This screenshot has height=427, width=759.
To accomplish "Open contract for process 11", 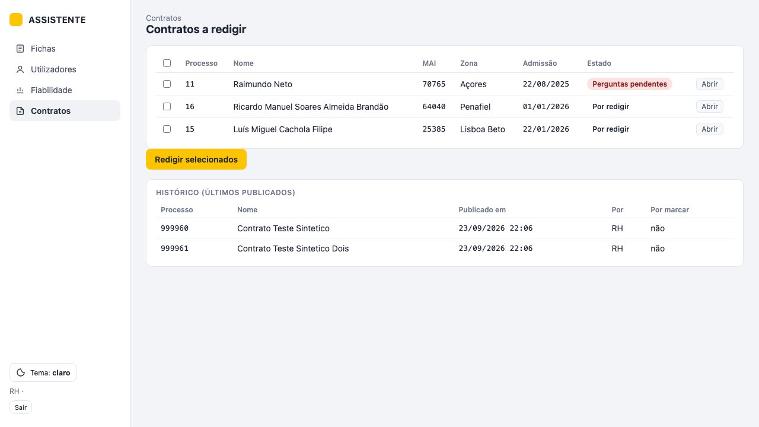I will (x=710, y=84).
